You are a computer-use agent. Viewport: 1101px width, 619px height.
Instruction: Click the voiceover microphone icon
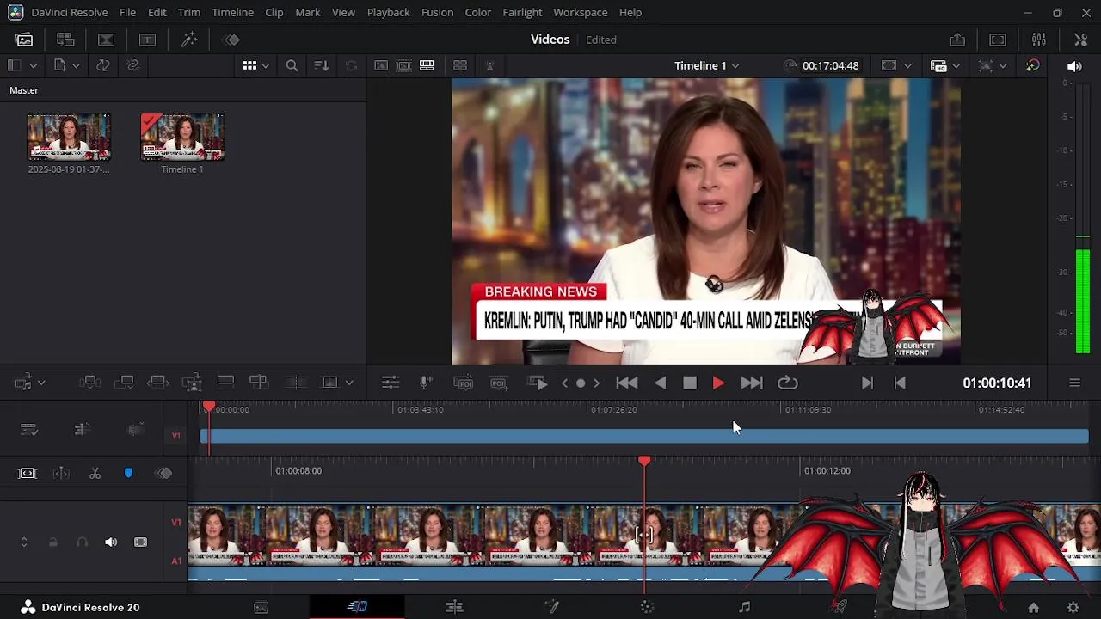426,383
